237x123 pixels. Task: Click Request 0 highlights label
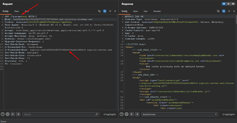[x=110, y=115]
